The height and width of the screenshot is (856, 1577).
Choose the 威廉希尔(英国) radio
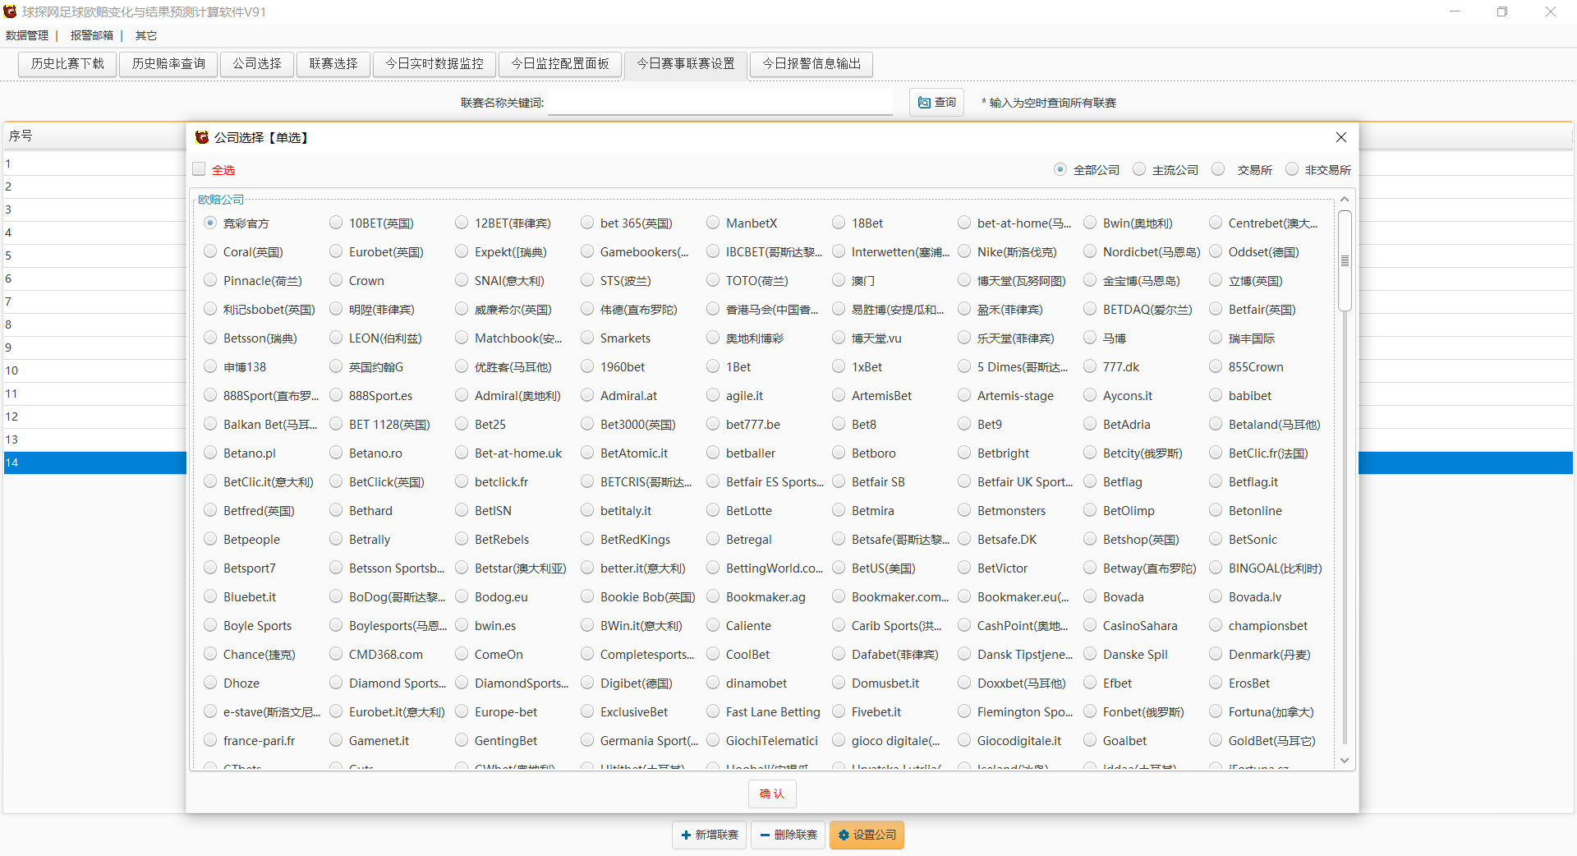pyautogui.click(x=462, y=309)
